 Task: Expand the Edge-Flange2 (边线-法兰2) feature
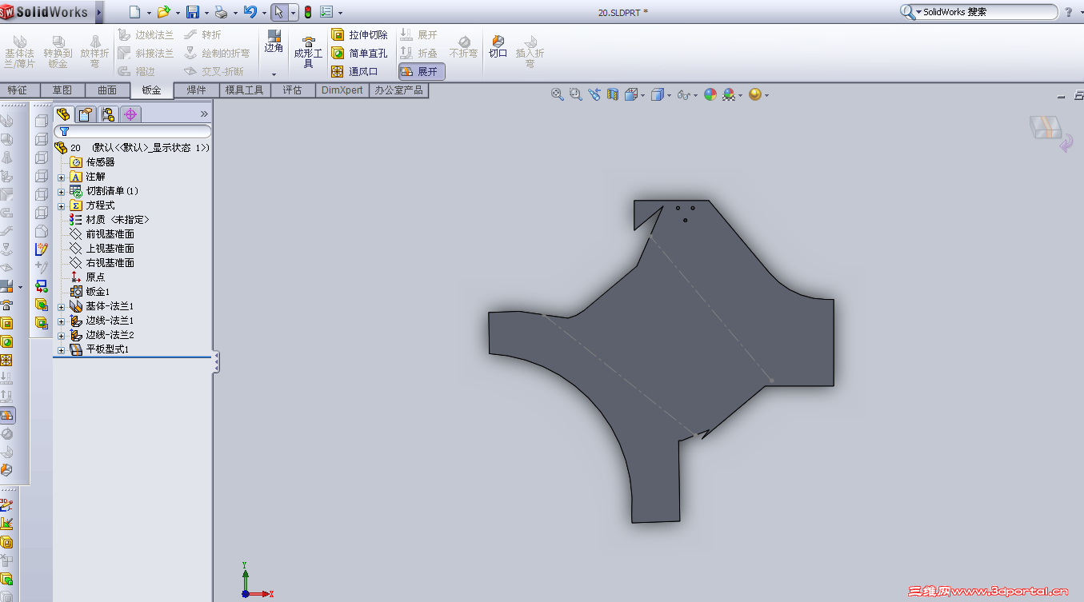tap(62, 335)
